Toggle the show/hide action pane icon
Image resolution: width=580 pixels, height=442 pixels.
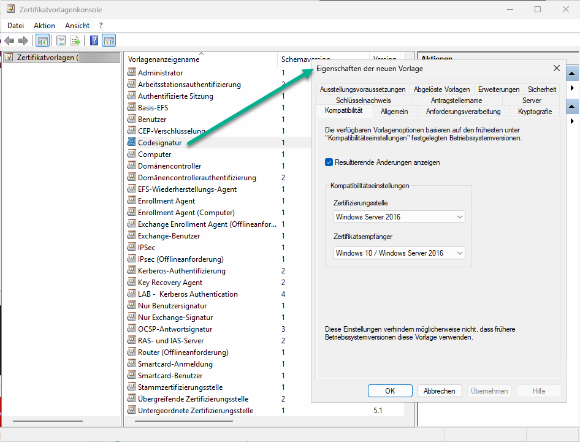(109, 41)
